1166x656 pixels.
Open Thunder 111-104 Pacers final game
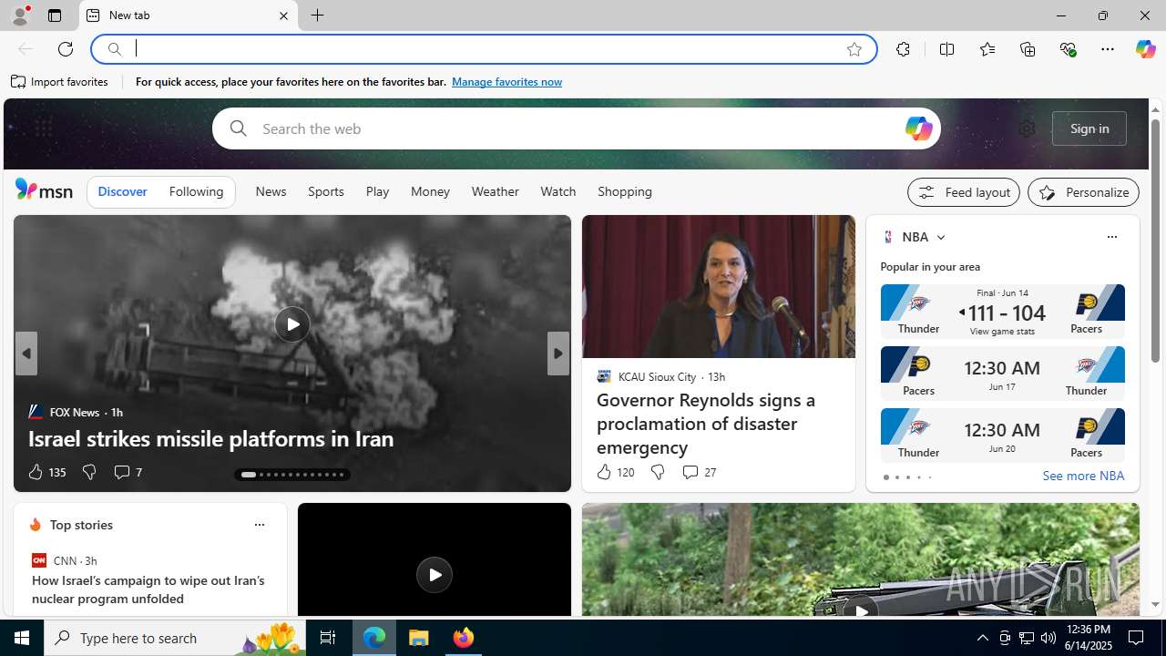point(1002,312)
